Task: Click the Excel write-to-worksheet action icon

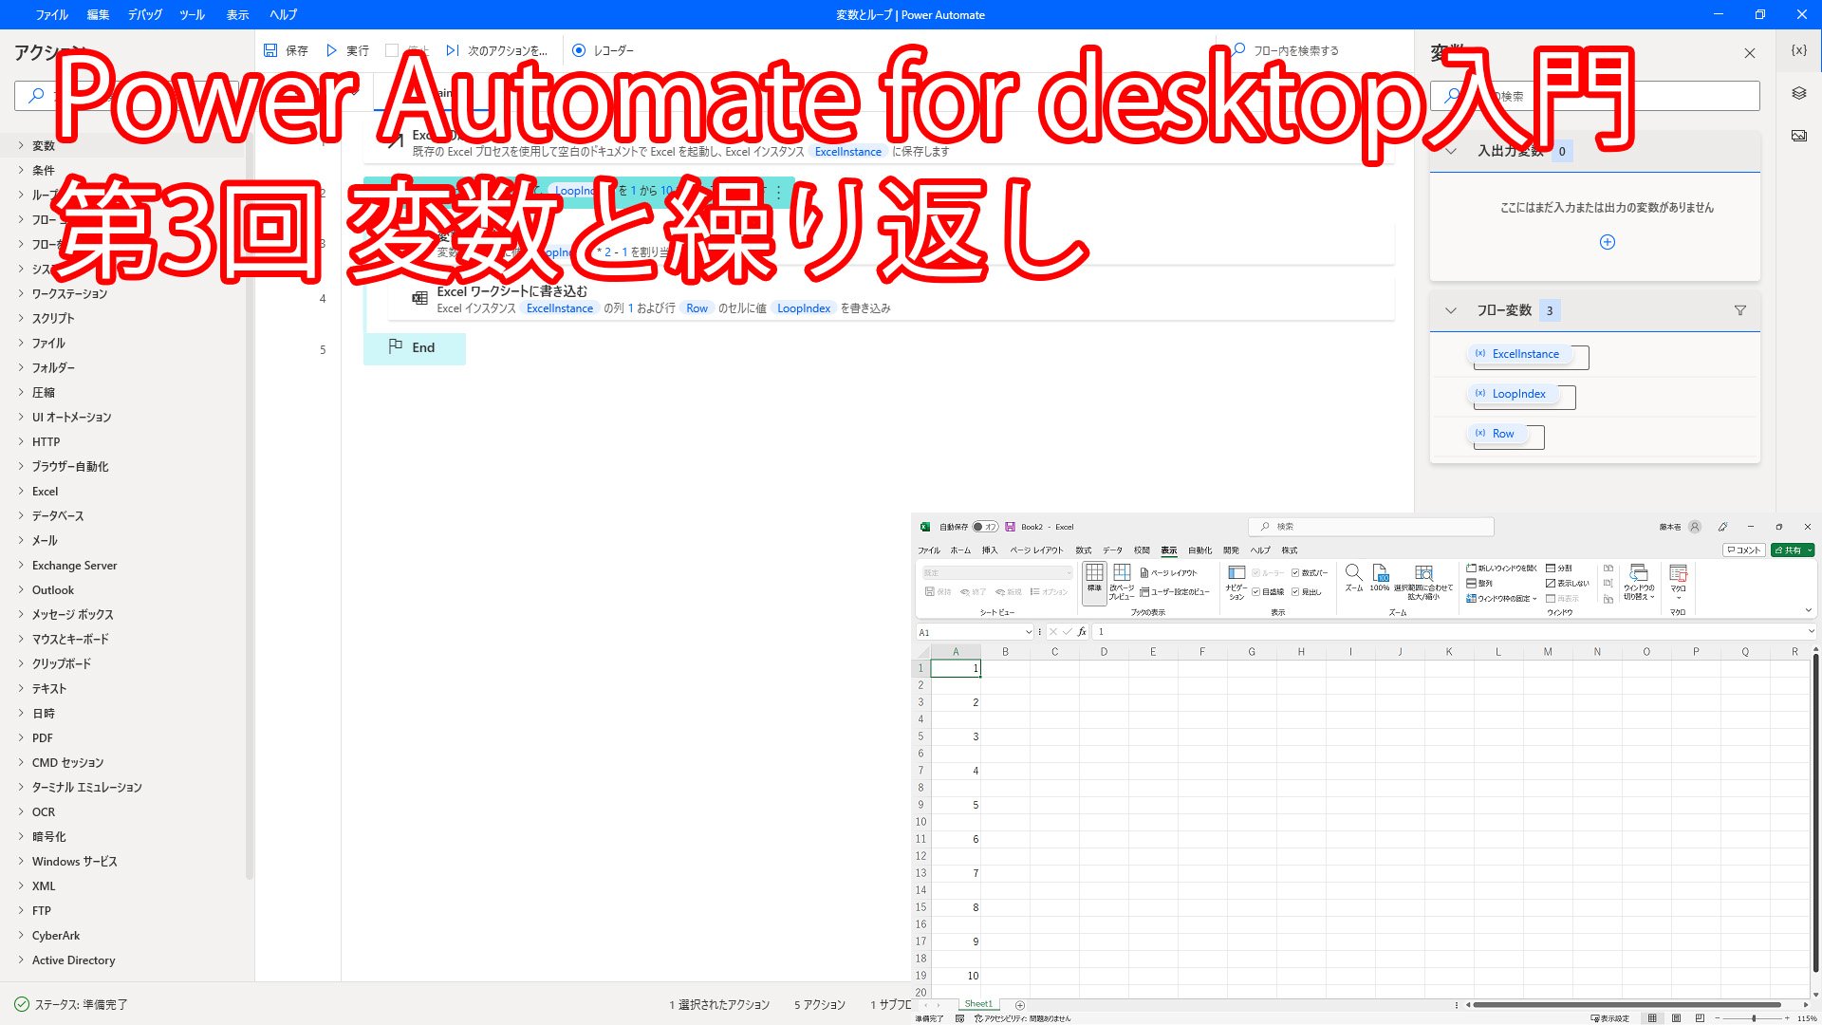Action: pos(419,299)
